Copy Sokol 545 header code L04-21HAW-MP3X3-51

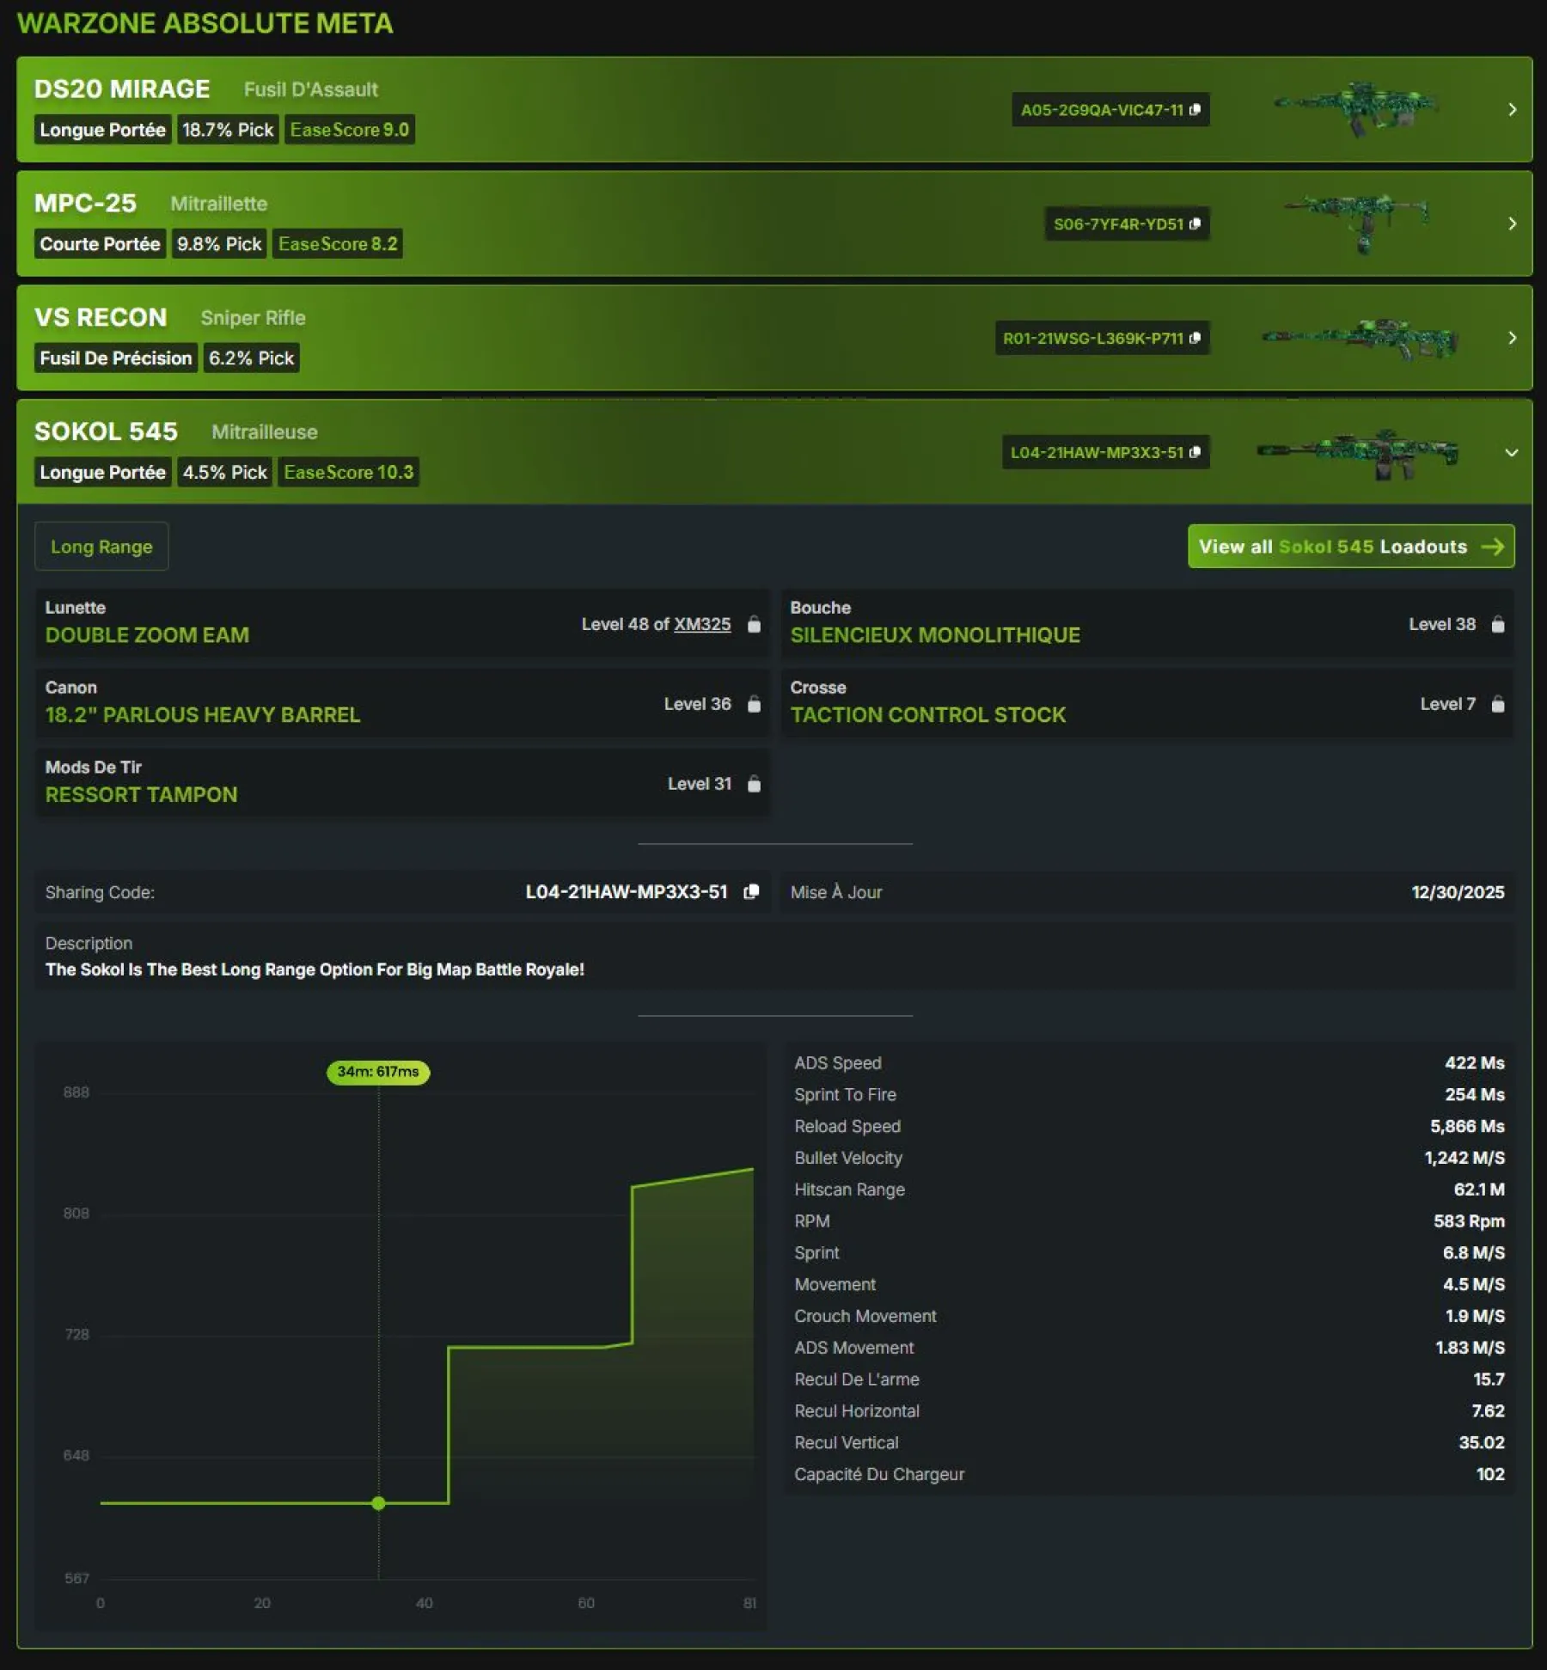(x=1195, y=452)
